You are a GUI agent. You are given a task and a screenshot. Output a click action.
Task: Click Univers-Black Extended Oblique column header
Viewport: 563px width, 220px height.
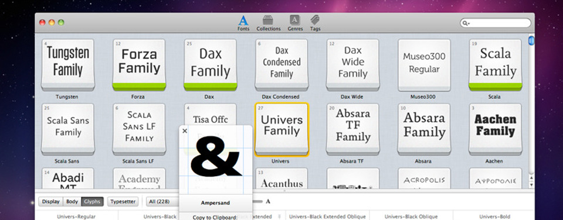pyautogui.click(x=327, y=216)
